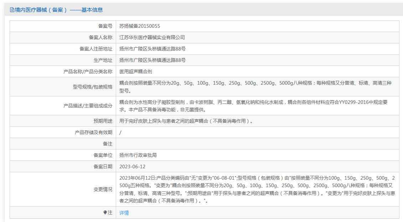The height and width of the screenshot is (222, 403).
Task: Click the 备注 label
Action: click(x=108, y=144)
